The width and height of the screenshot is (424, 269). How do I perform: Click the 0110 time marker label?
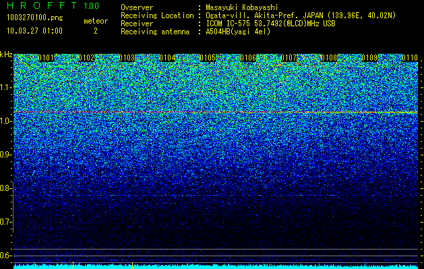click(410, 58)
